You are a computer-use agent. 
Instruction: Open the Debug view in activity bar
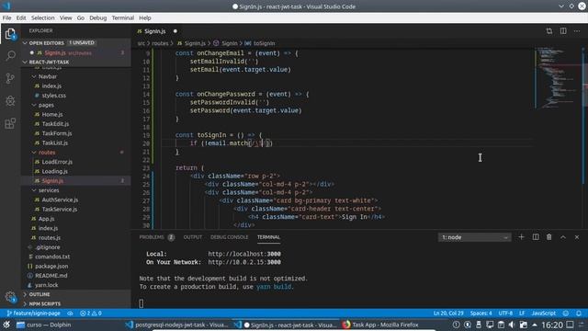pos(10,100)
